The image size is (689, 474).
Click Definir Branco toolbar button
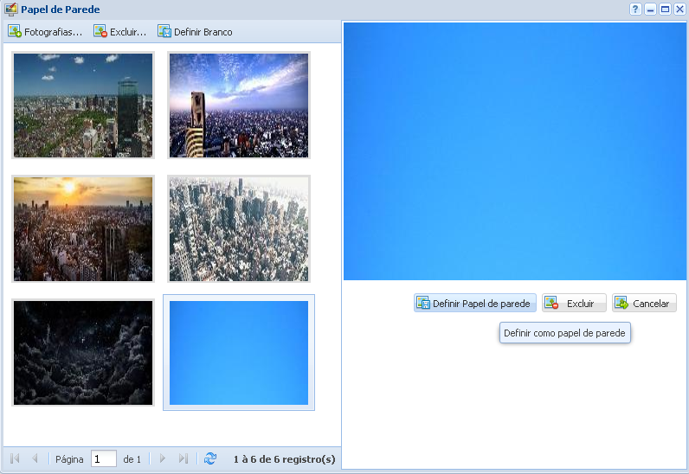(195, 32)
